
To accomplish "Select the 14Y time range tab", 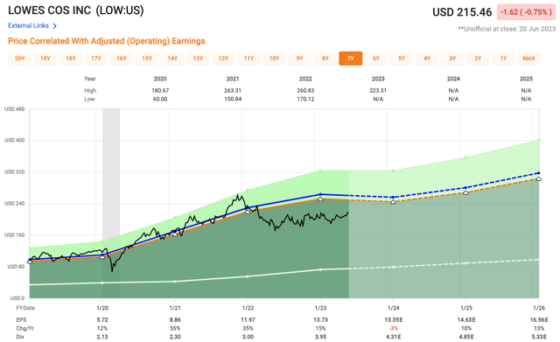I will point(172,59).
